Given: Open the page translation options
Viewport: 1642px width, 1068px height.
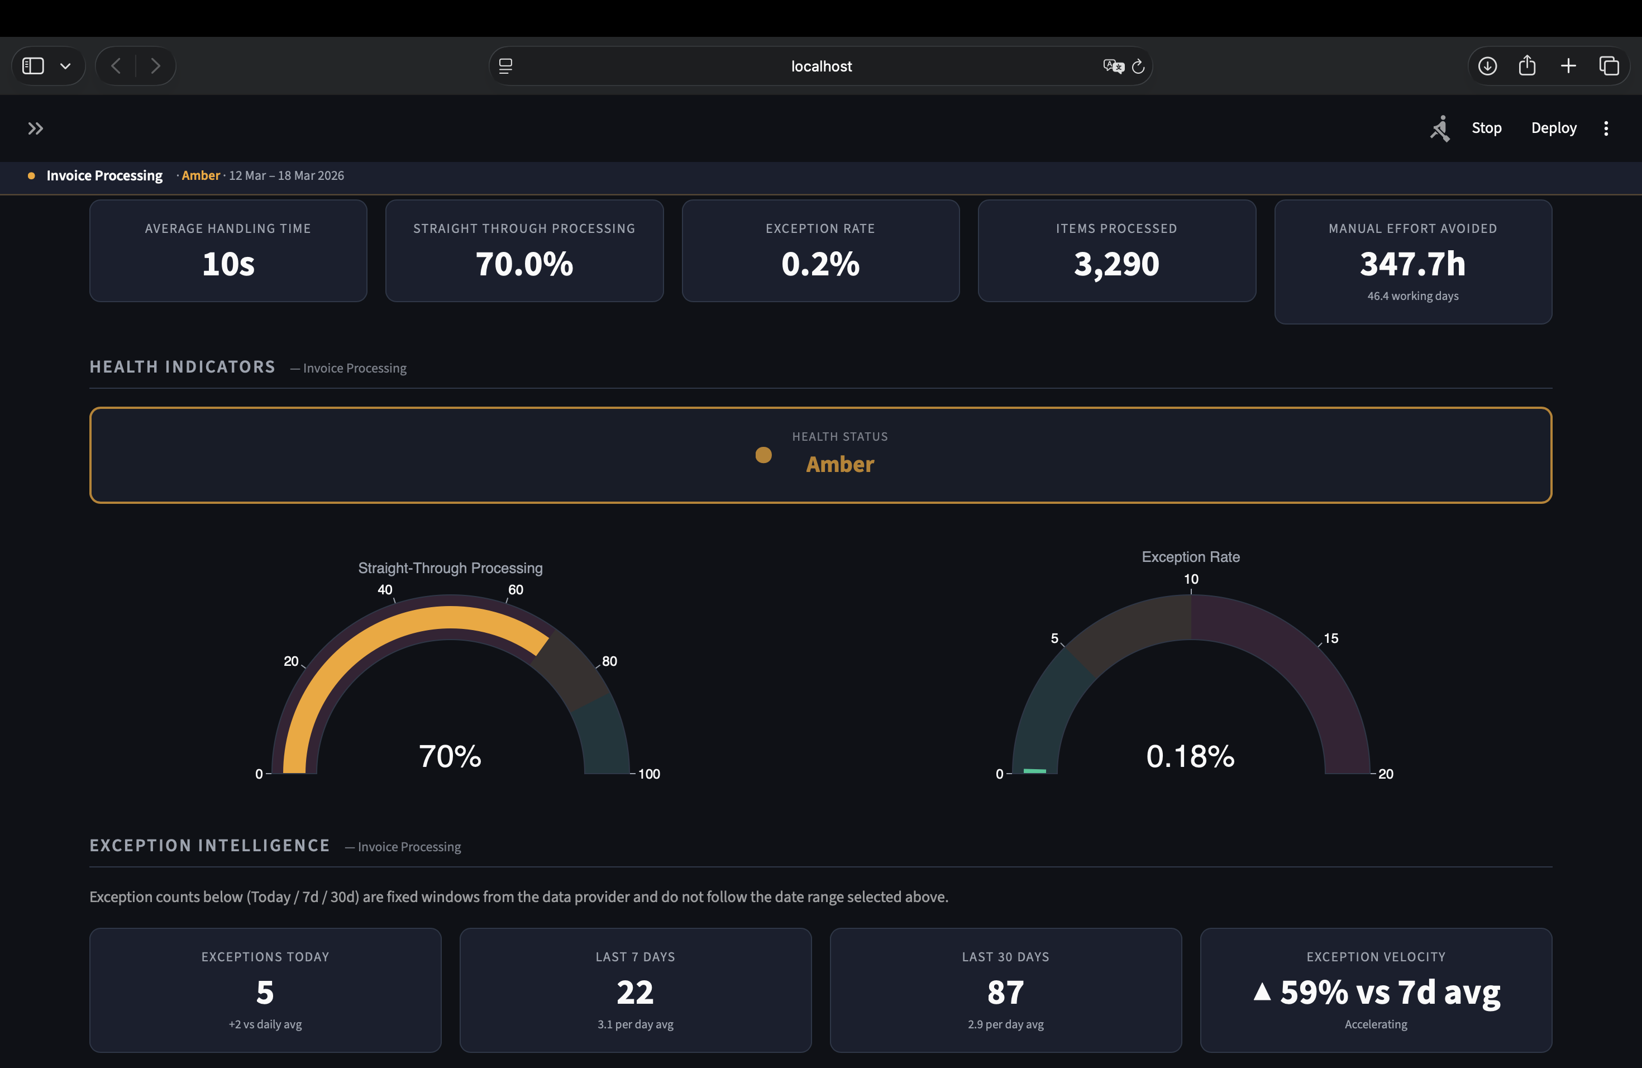Looking at the screenshot, I should click(1113, 65).
